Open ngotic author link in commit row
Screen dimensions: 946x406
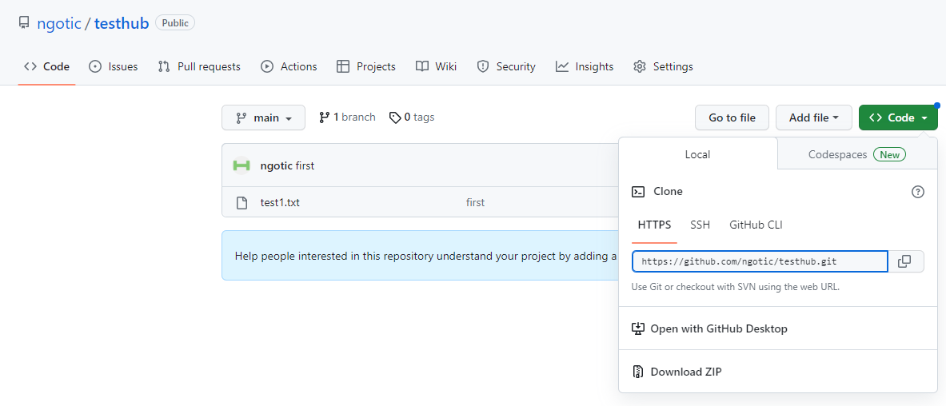tap(277, 165)
